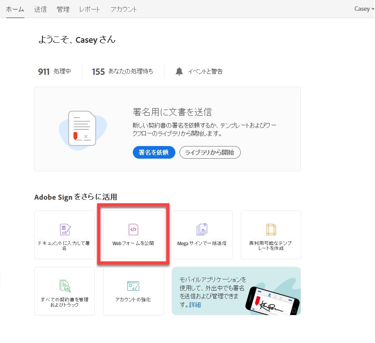Open ドキュメントに入力して署名 tile
Viewport: 375px width, 343px height.
click(x=65, y=235)
